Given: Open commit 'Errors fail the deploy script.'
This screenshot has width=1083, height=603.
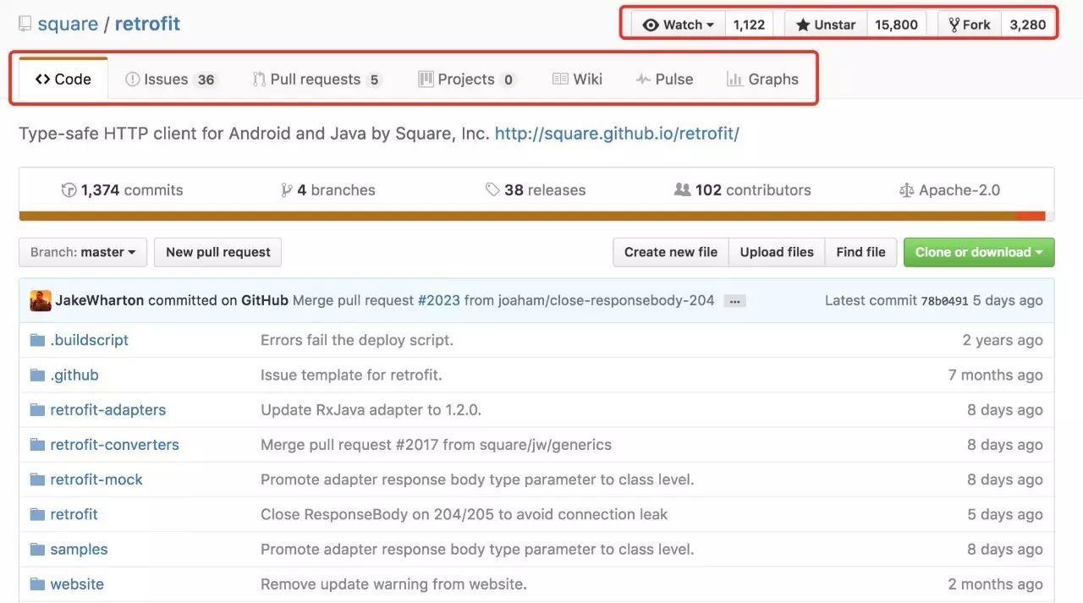Looking at the screenshot, I should click(x=357, y=340).
